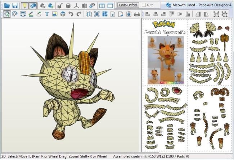Screen dimensions: 234x160
Task: Click the Undo Unfold button
Action: 128,5
